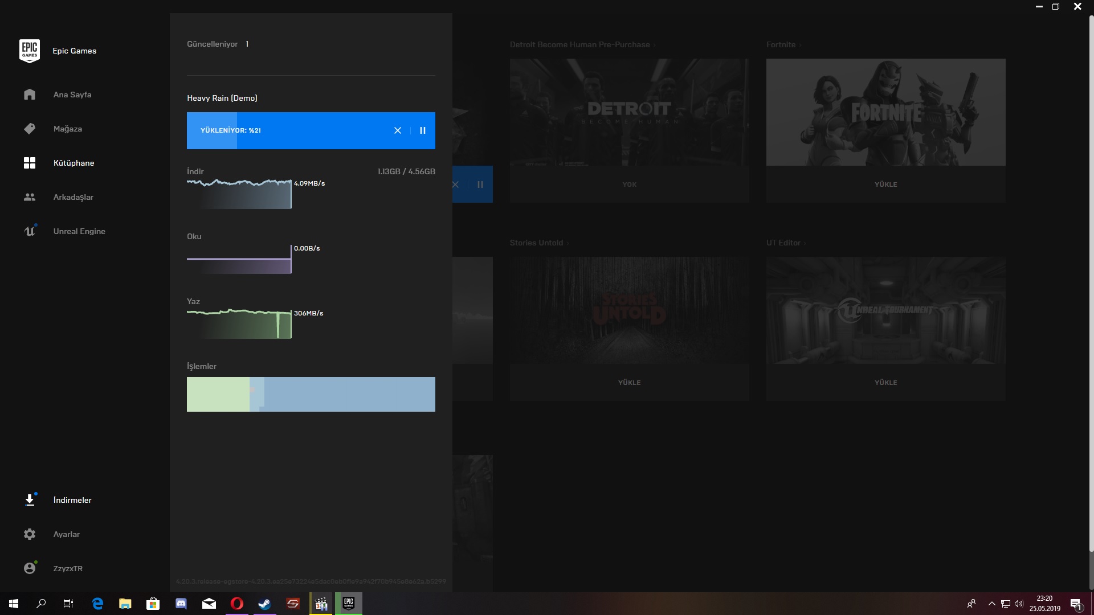Go to Arkadaşlar menu label

pos(74,197)
